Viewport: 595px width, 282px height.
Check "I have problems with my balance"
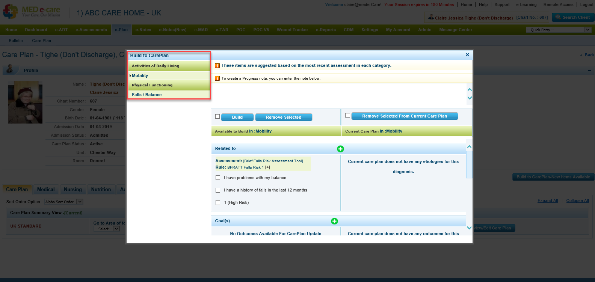click(x=218, y=178)
